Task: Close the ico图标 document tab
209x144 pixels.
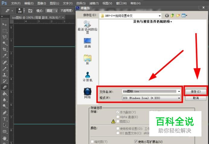Action: point(63,17)
